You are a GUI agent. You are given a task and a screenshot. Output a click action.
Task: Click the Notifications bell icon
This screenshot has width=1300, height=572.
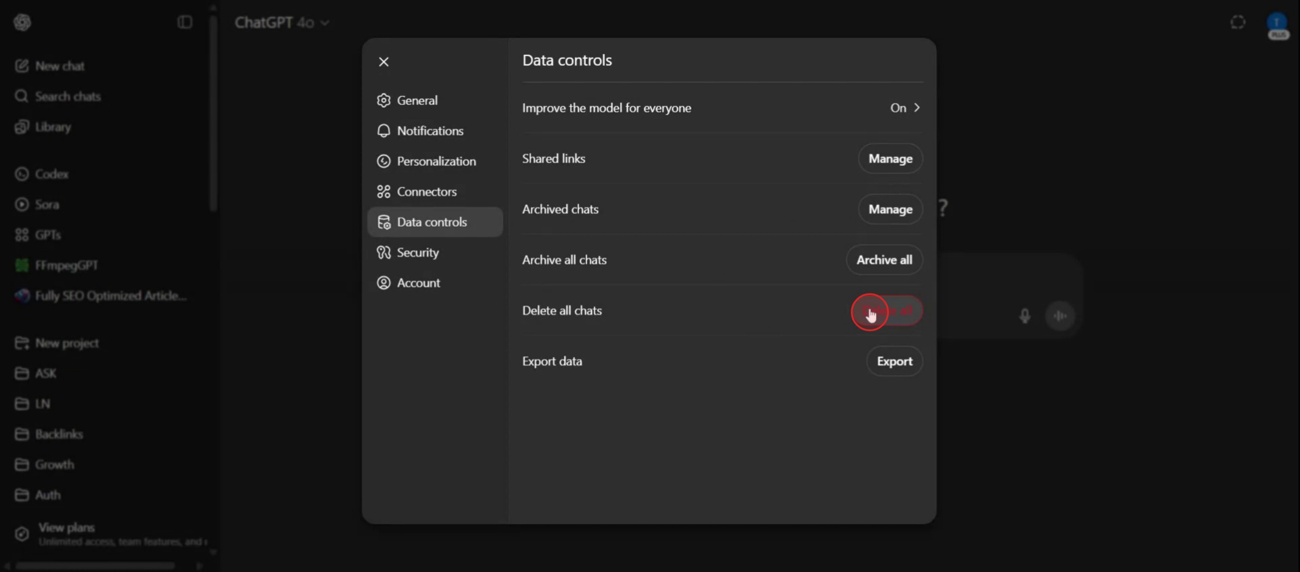(383, 130)
